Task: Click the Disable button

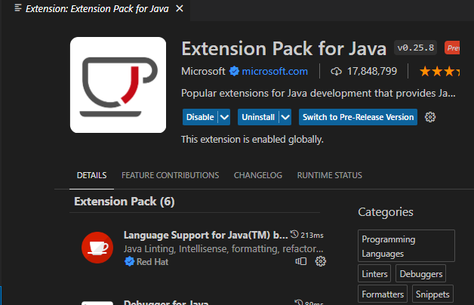Action: 200,117
